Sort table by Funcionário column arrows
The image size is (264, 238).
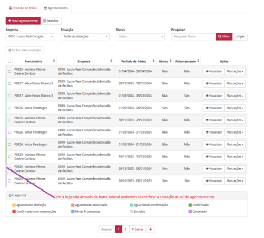(x=54, y=61)
